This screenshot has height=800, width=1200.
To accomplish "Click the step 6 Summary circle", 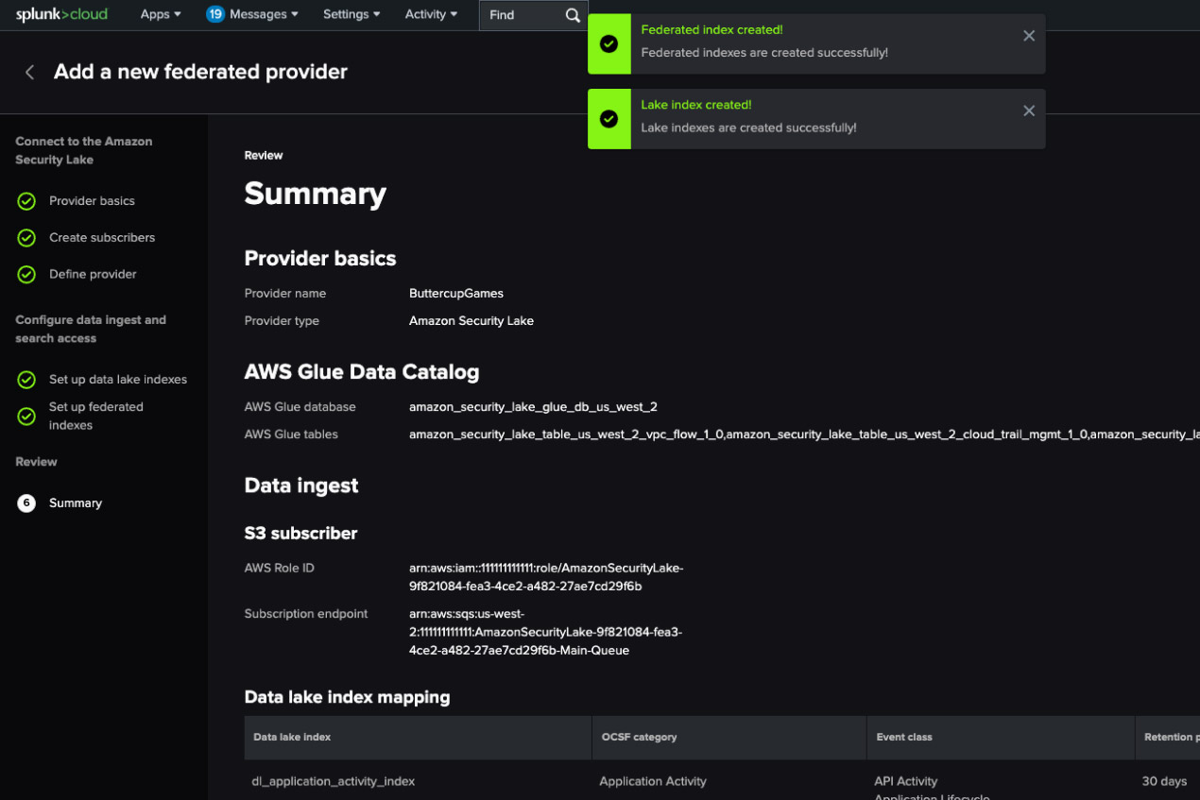I will pyautogui.click(x=26, y=503).
